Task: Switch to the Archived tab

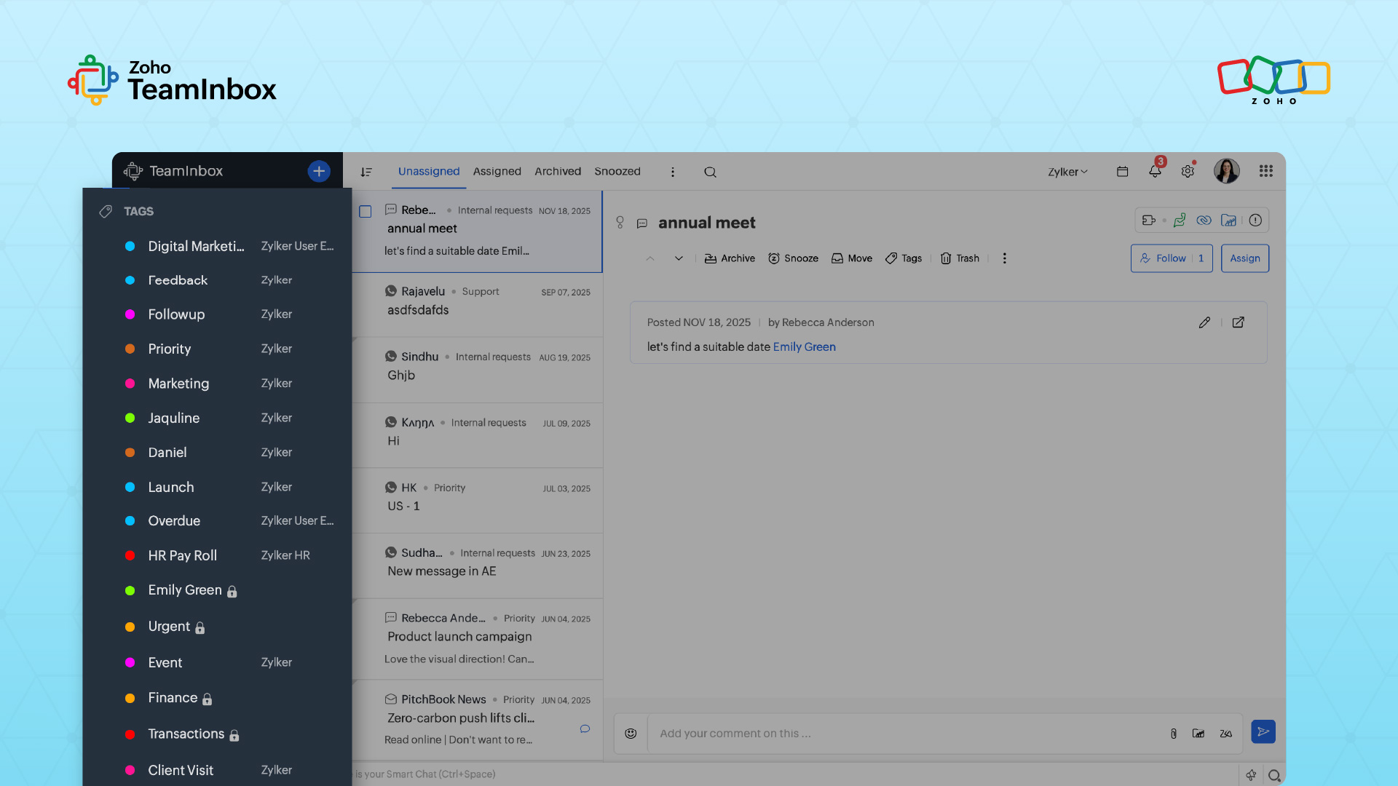Action: (558, 172)
